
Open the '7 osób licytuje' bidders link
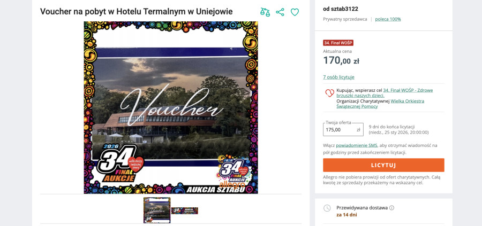[338, 77]
